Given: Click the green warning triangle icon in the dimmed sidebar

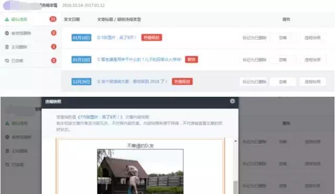Looking at the screenshot, I should click(7, 123).
